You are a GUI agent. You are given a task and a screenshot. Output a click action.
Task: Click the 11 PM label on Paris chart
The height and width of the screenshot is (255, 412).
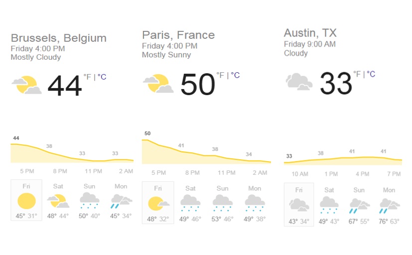click(227, 173)
